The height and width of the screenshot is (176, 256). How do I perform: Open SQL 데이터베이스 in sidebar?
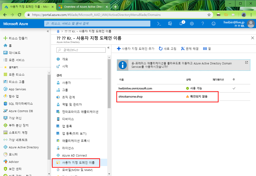click(x=18, y=104)
